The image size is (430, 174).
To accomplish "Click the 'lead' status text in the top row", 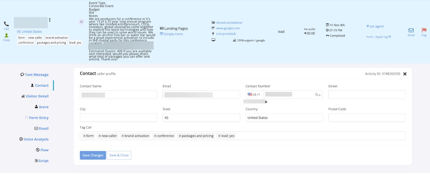I will pyautogui.click(x=281, y=32).
